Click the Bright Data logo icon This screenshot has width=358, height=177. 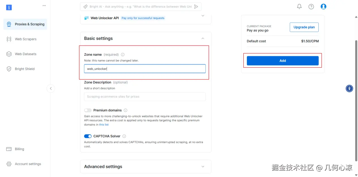point(9,8)
